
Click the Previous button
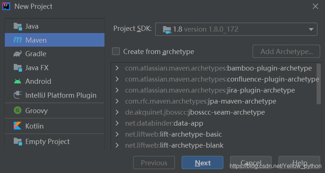tap(154, 163)
